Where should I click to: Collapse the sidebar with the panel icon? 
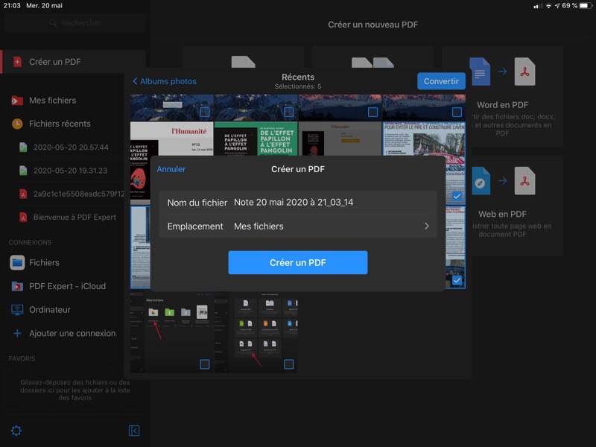coord(134,431)
